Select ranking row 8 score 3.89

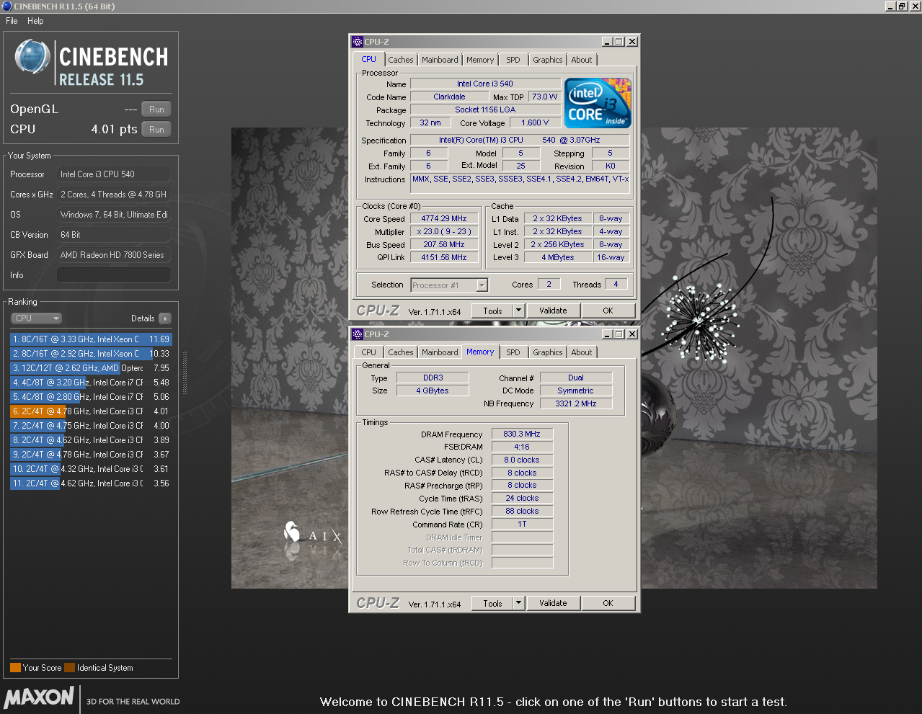tap(91, 440)
